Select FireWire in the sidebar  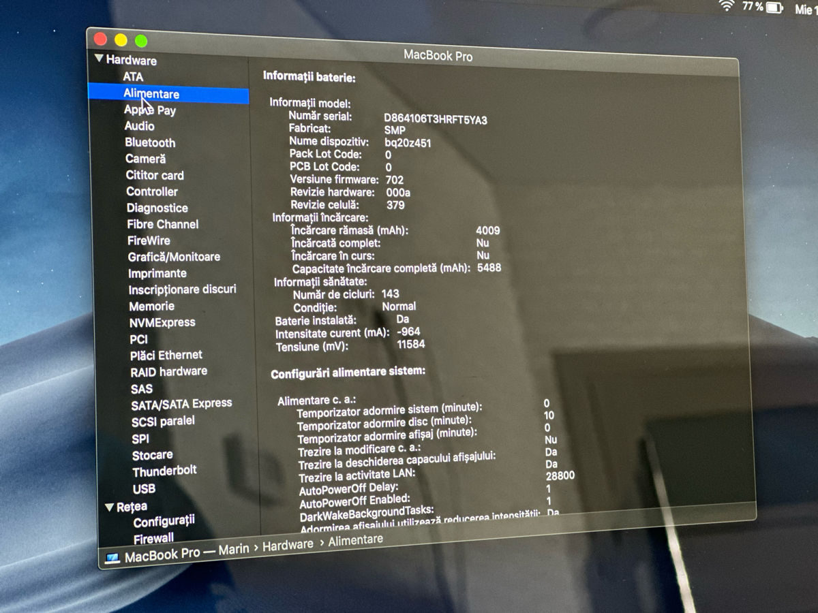[149, 240]
